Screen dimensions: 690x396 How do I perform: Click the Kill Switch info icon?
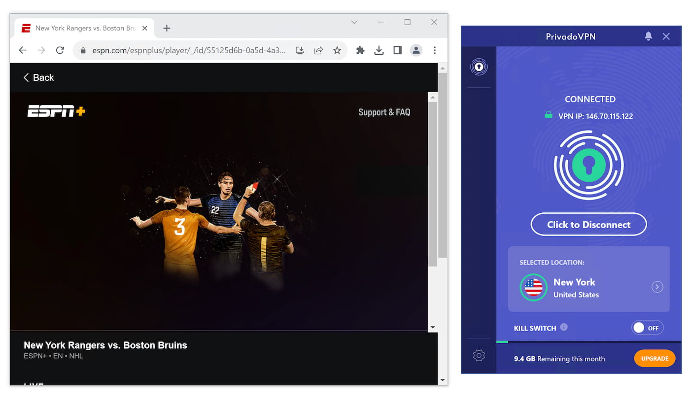(x=564, y=327)
